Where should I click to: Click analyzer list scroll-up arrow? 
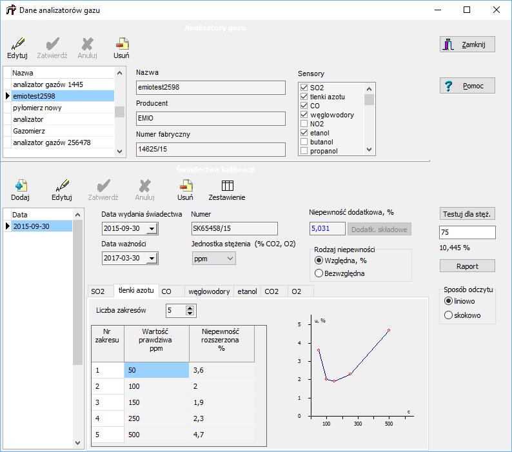[119, 73]
